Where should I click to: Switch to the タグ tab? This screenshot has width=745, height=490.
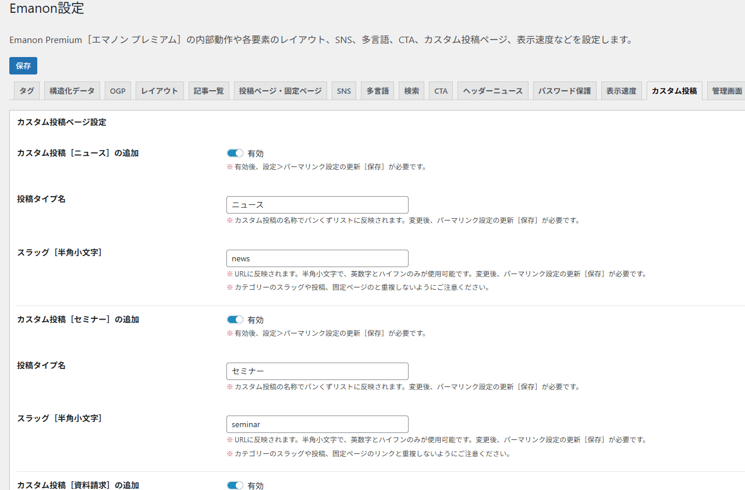(x=26, y=90)
